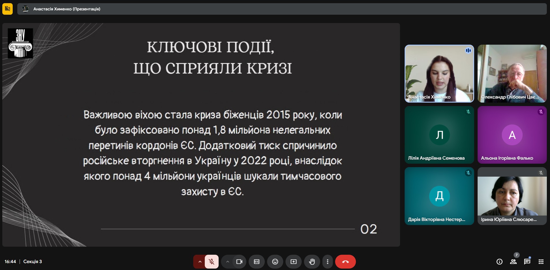The width and height of the screenshot is (550, 270).
Task: Click the present screen icon
Action: pos(293,262)
